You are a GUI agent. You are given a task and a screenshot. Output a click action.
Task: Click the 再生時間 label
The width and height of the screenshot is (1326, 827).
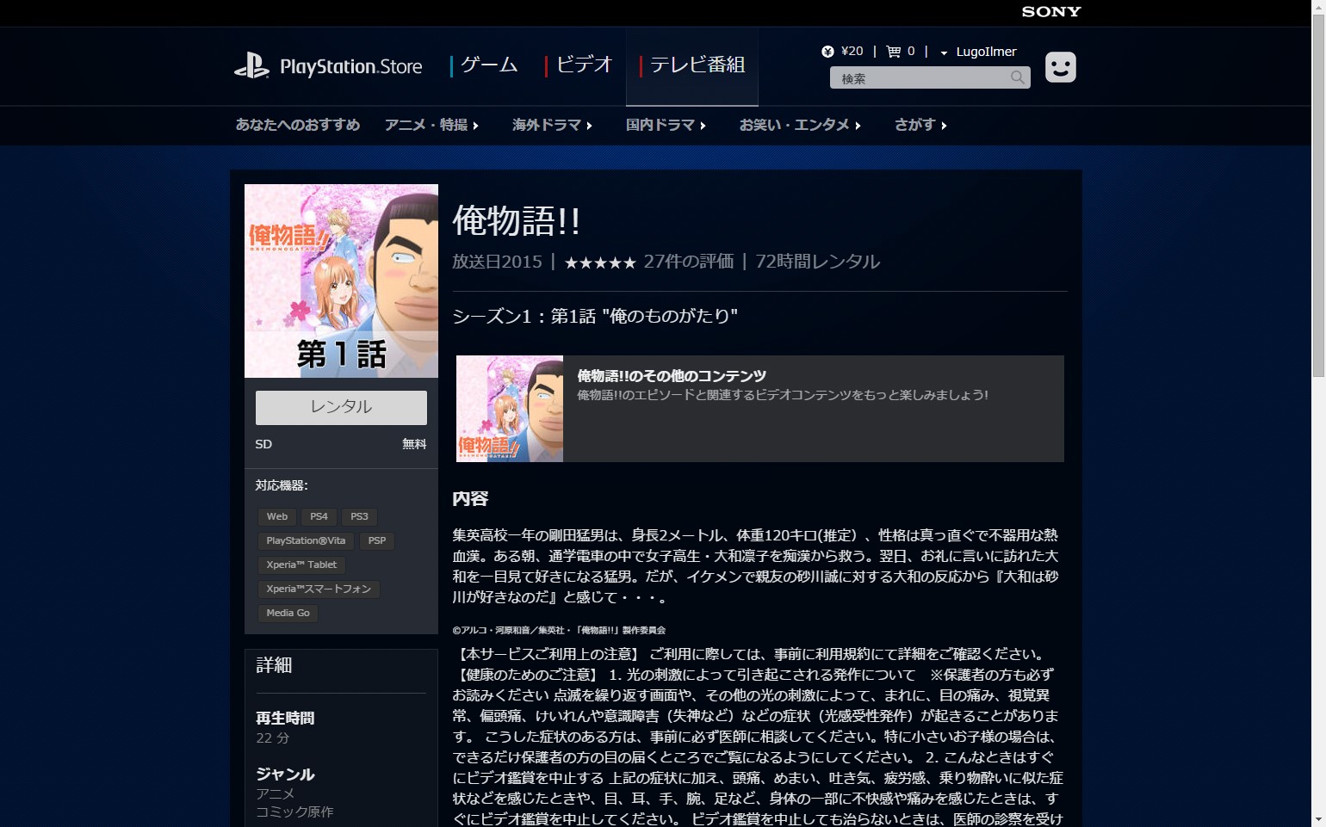pos(285,718)
